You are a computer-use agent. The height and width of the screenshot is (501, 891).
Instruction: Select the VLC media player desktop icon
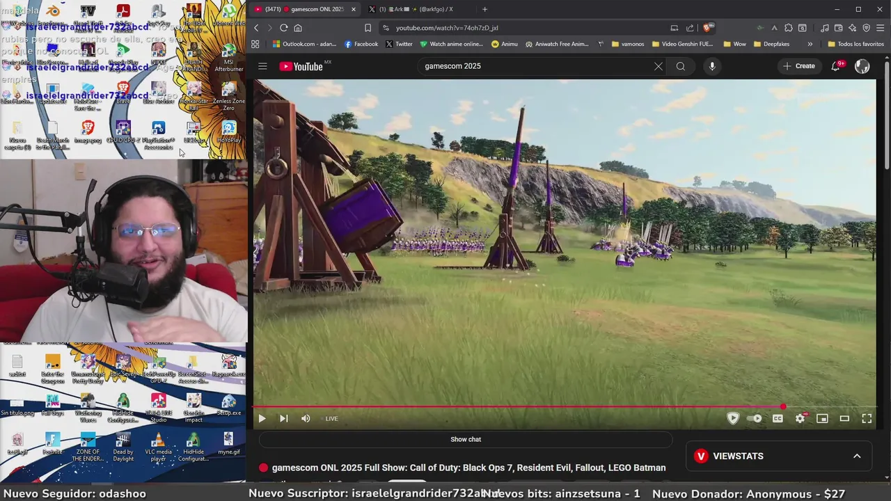[158, 447]
